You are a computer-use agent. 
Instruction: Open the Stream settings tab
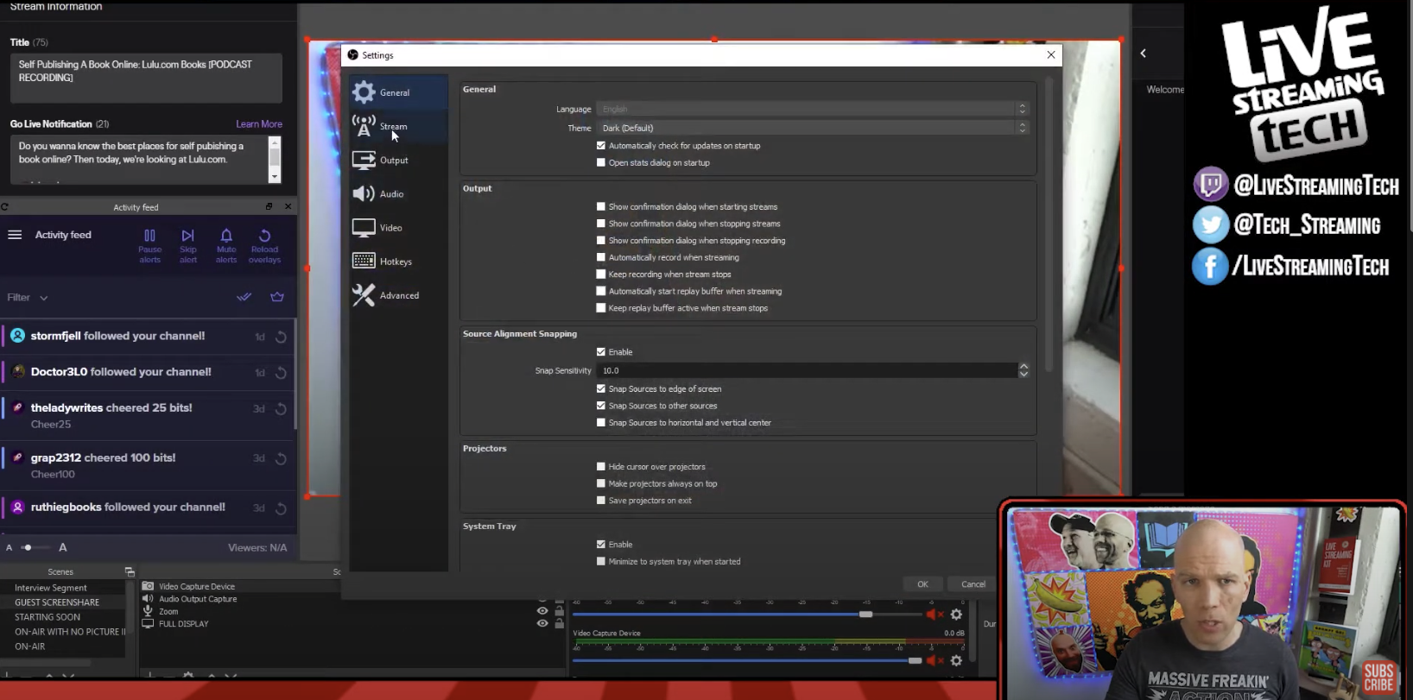pyautogui.click(x=398, y=126)
